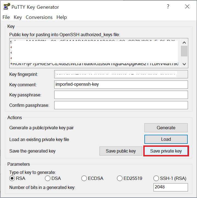
Task: Click the Generate button
Action: coord(166,128)
